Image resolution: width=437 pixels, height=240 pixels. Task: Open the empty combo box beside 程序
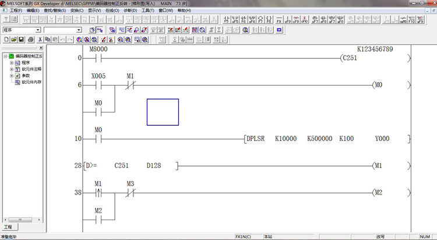[79, 30]
